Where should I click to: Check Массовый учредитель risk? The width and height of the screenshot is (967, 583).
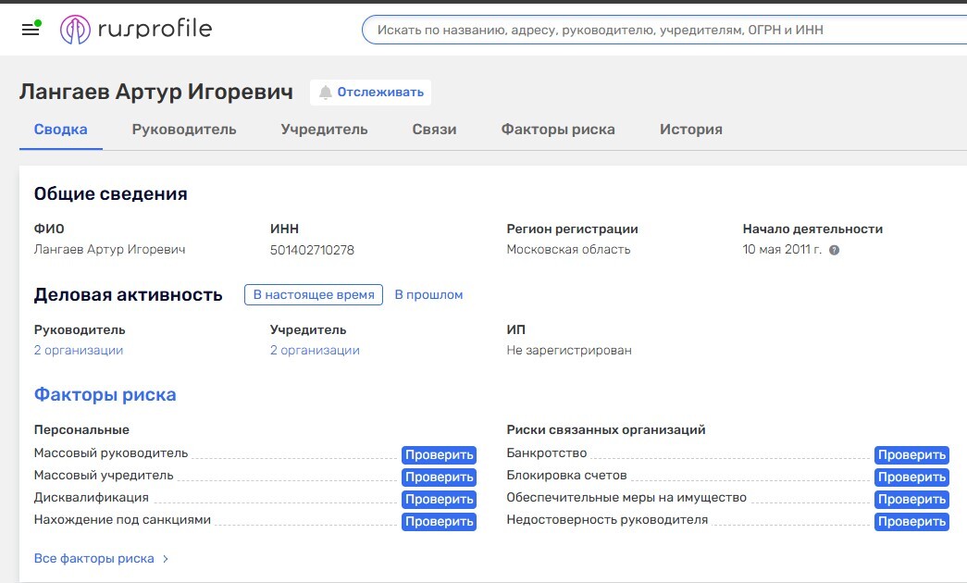(440, 477)
